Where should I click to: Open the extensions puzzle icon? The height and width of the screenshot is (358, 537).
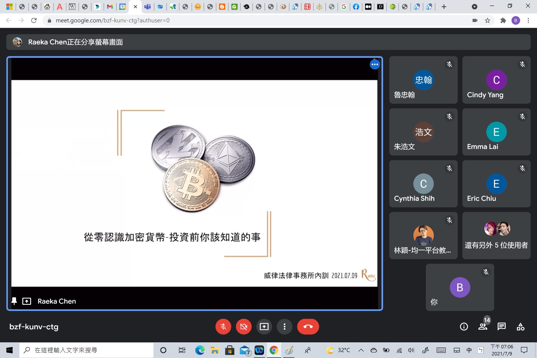click(x=503, y=21)
